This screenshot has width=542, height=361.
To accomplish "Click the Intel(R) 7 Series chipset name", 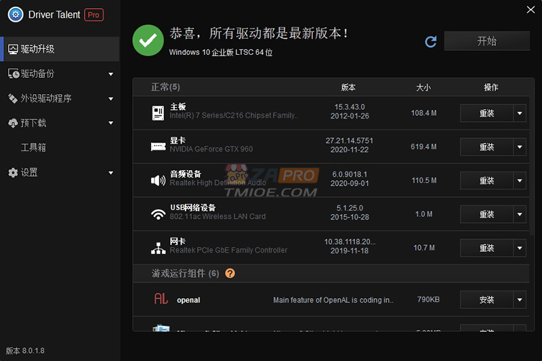I will pos(234,115).
